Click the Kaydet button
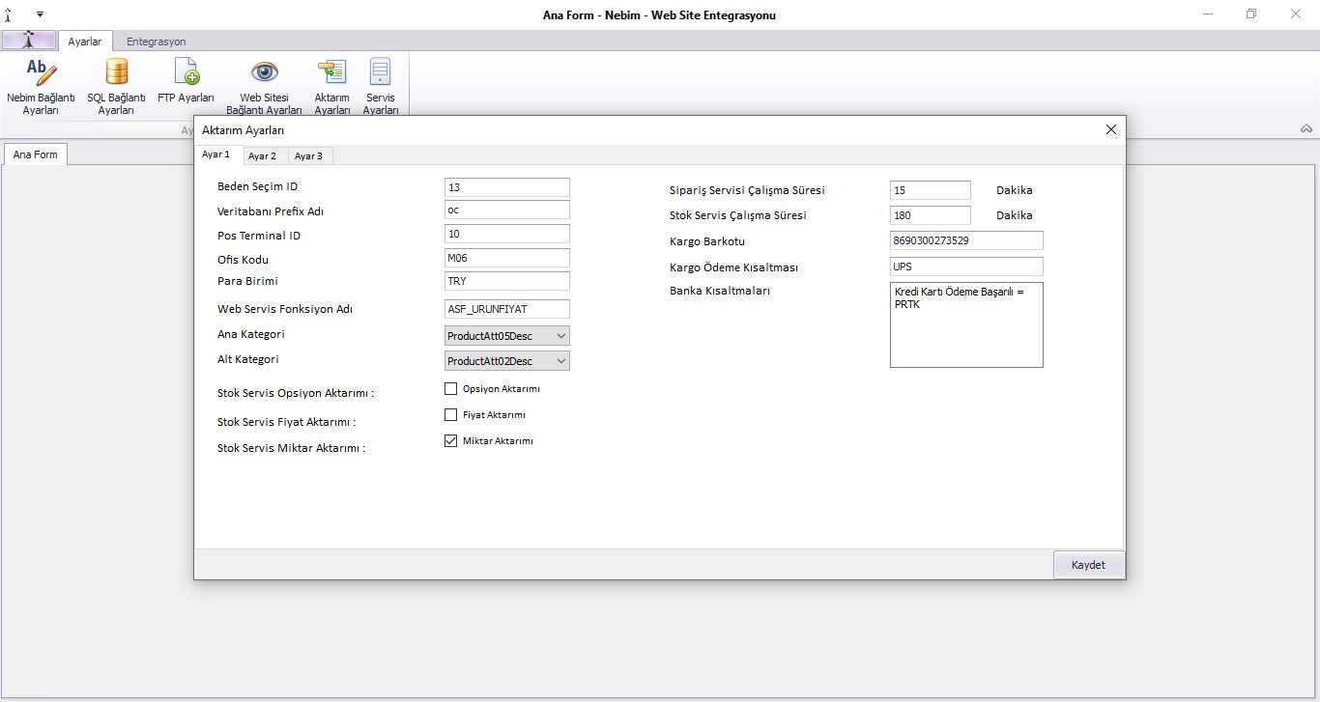This screenshot has height=702, width=1320. pyautogui.click(x=1088, y=565)
